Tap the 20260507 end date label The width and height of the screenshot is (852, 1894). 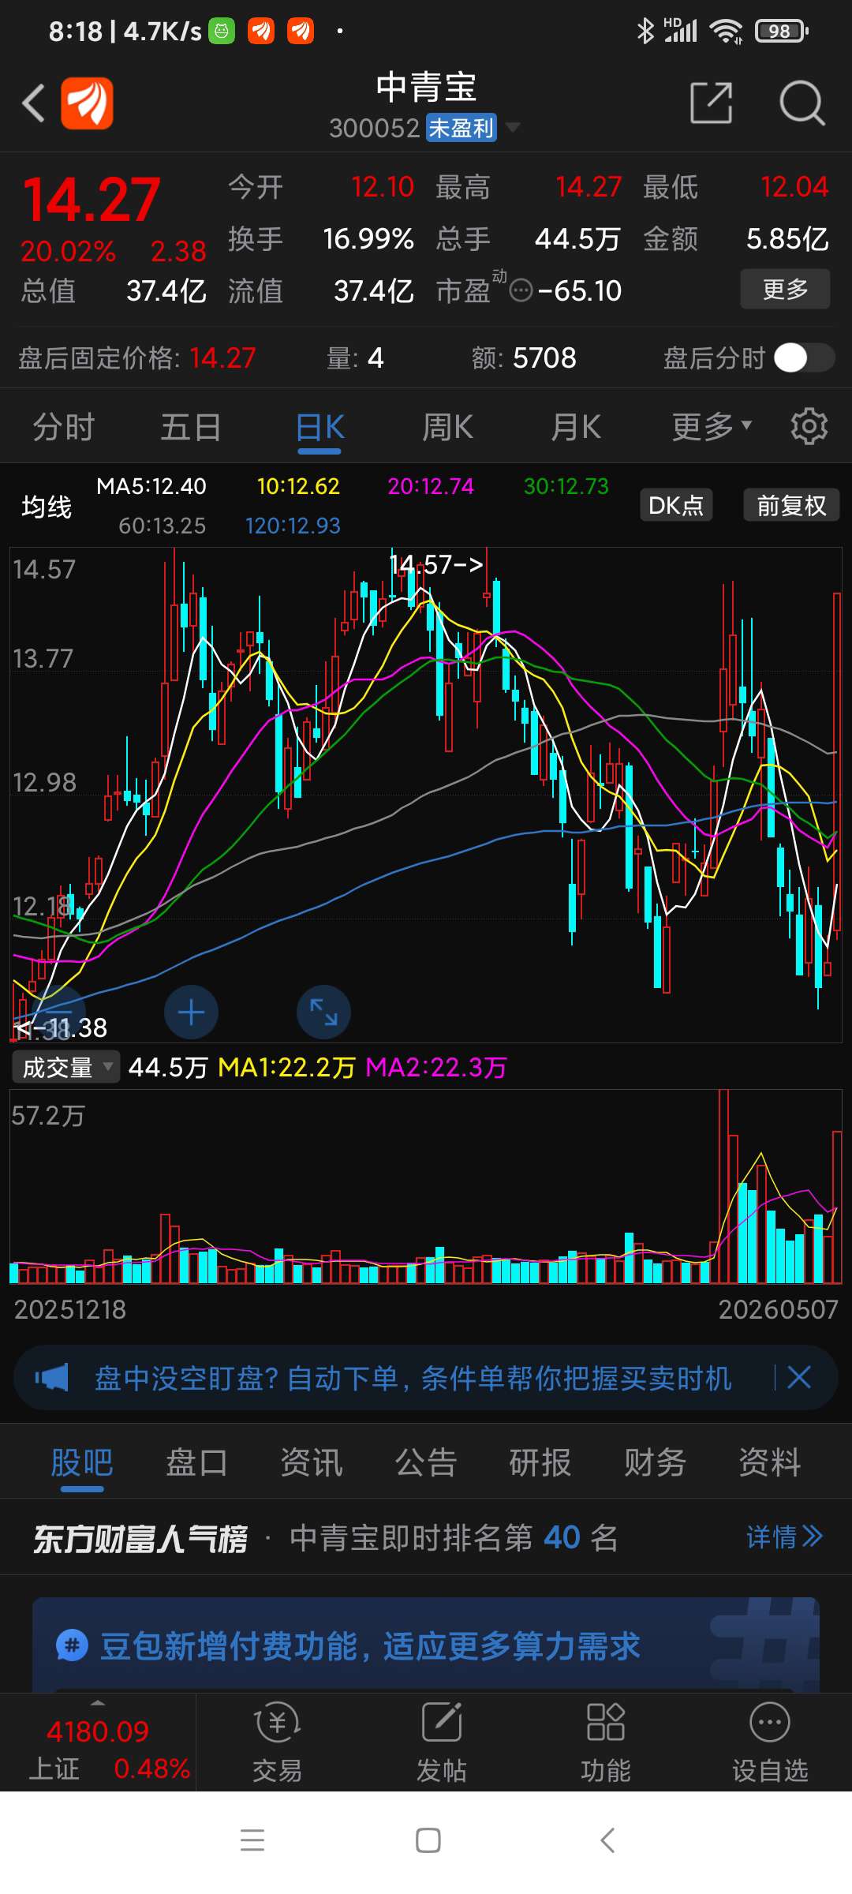[778, 1309]
